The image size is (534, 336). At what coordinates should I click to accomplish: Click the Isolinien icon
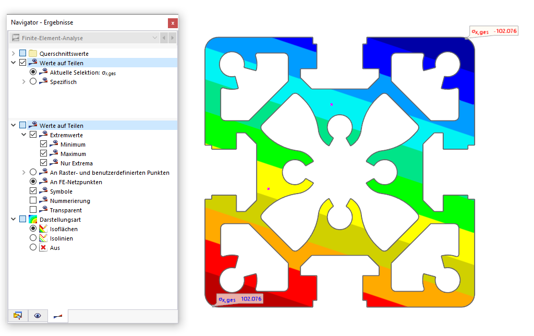[43, 238]
